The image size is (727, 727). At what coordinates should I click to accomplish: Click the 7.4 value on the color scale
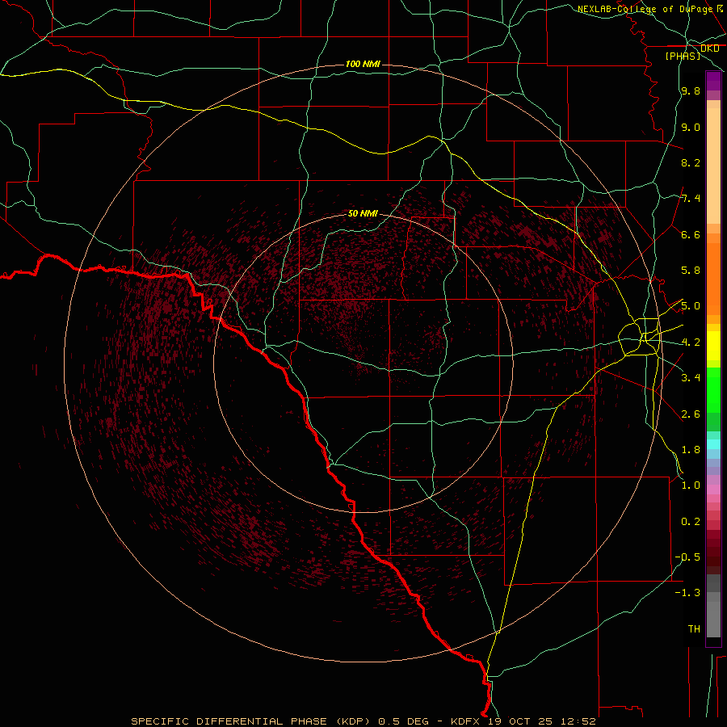click(x=691, y=199)
